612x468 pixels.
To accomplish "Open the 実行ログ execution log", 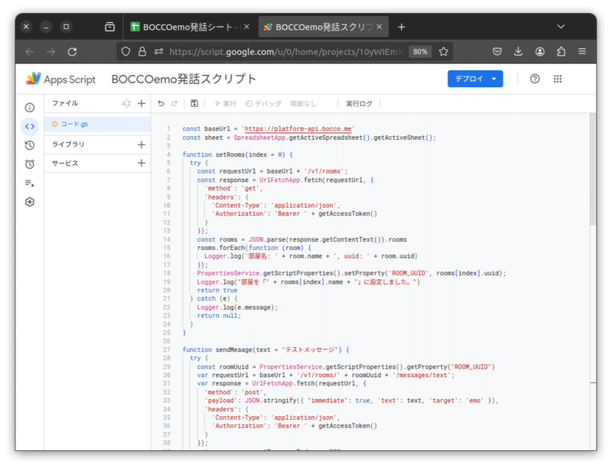I will [x=359, y=104].
